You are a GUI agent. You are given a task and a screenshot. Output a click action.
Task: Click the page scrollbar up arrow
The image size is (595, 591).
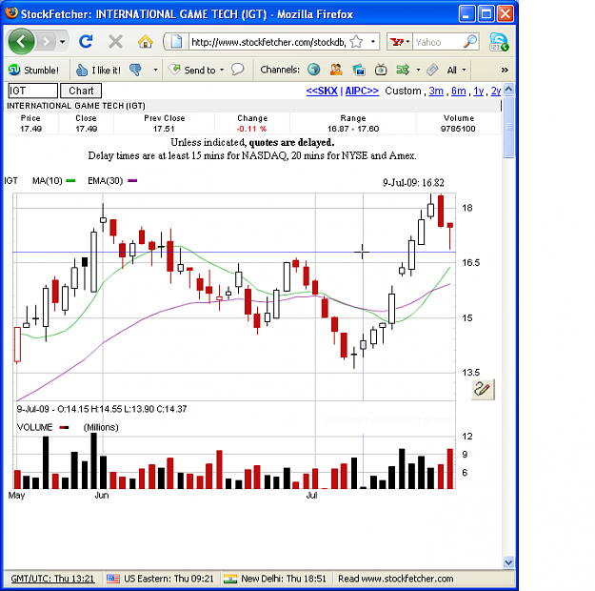pyautogui.click(x=508, y=90)
